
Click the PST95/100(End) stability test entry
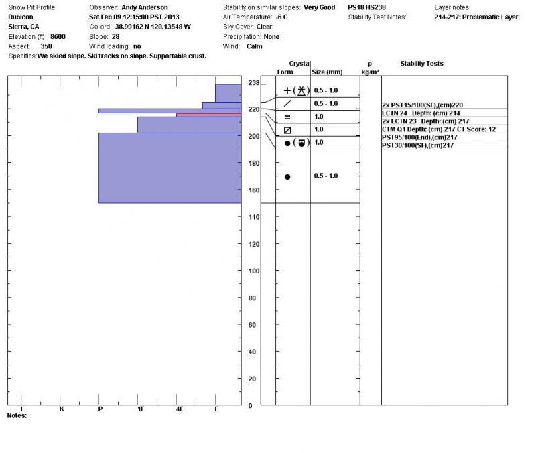pyautogui.click(x=419, y=137)
